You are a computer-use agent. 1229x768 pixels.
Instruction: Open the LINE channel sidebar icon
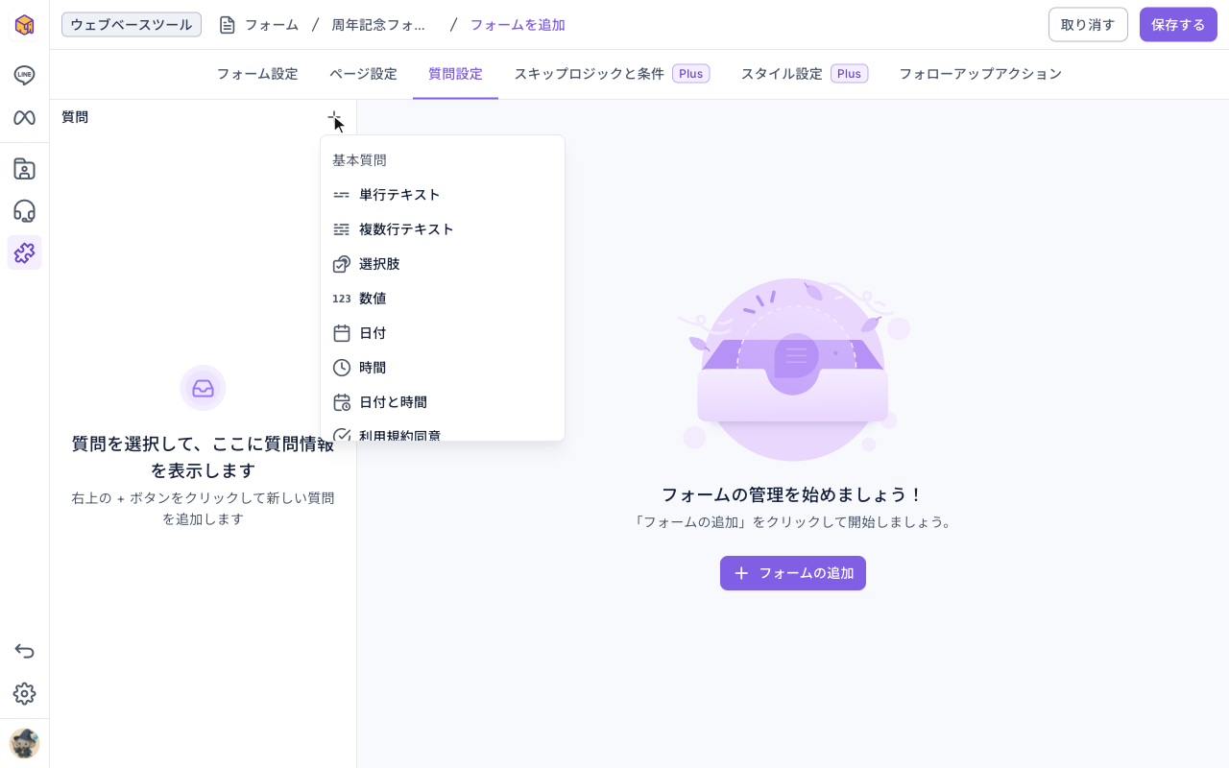coord(24,75)
